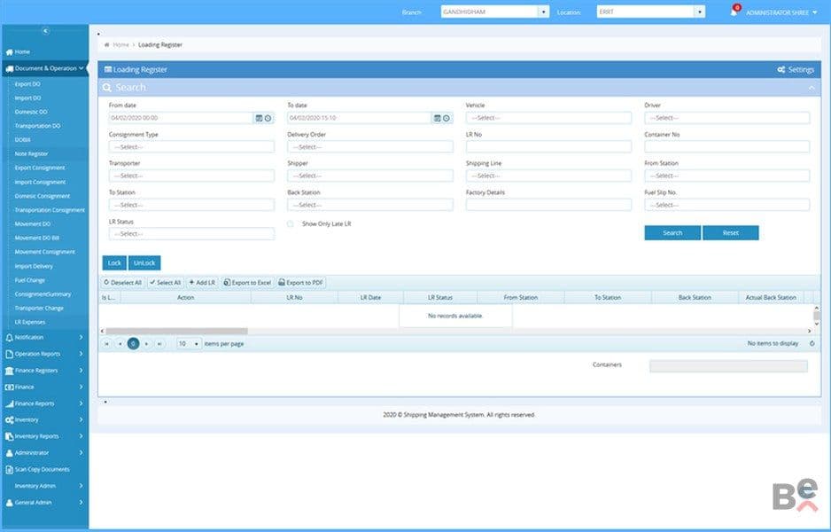This screenshot has height=532, width=831.
Task: Open the Consignment Type dropdown
Action: [x=192, y=147]
